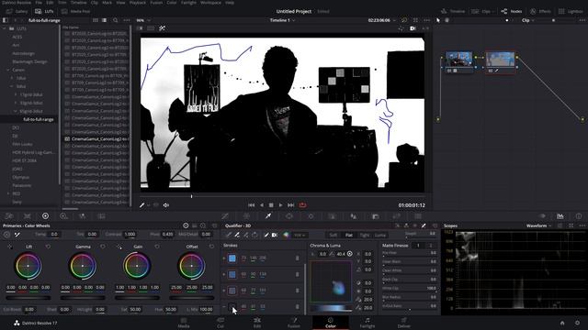Viewport: 588px width, 330px height.
Task: Open the Effects panel in top toolbar
Action: 540,11
